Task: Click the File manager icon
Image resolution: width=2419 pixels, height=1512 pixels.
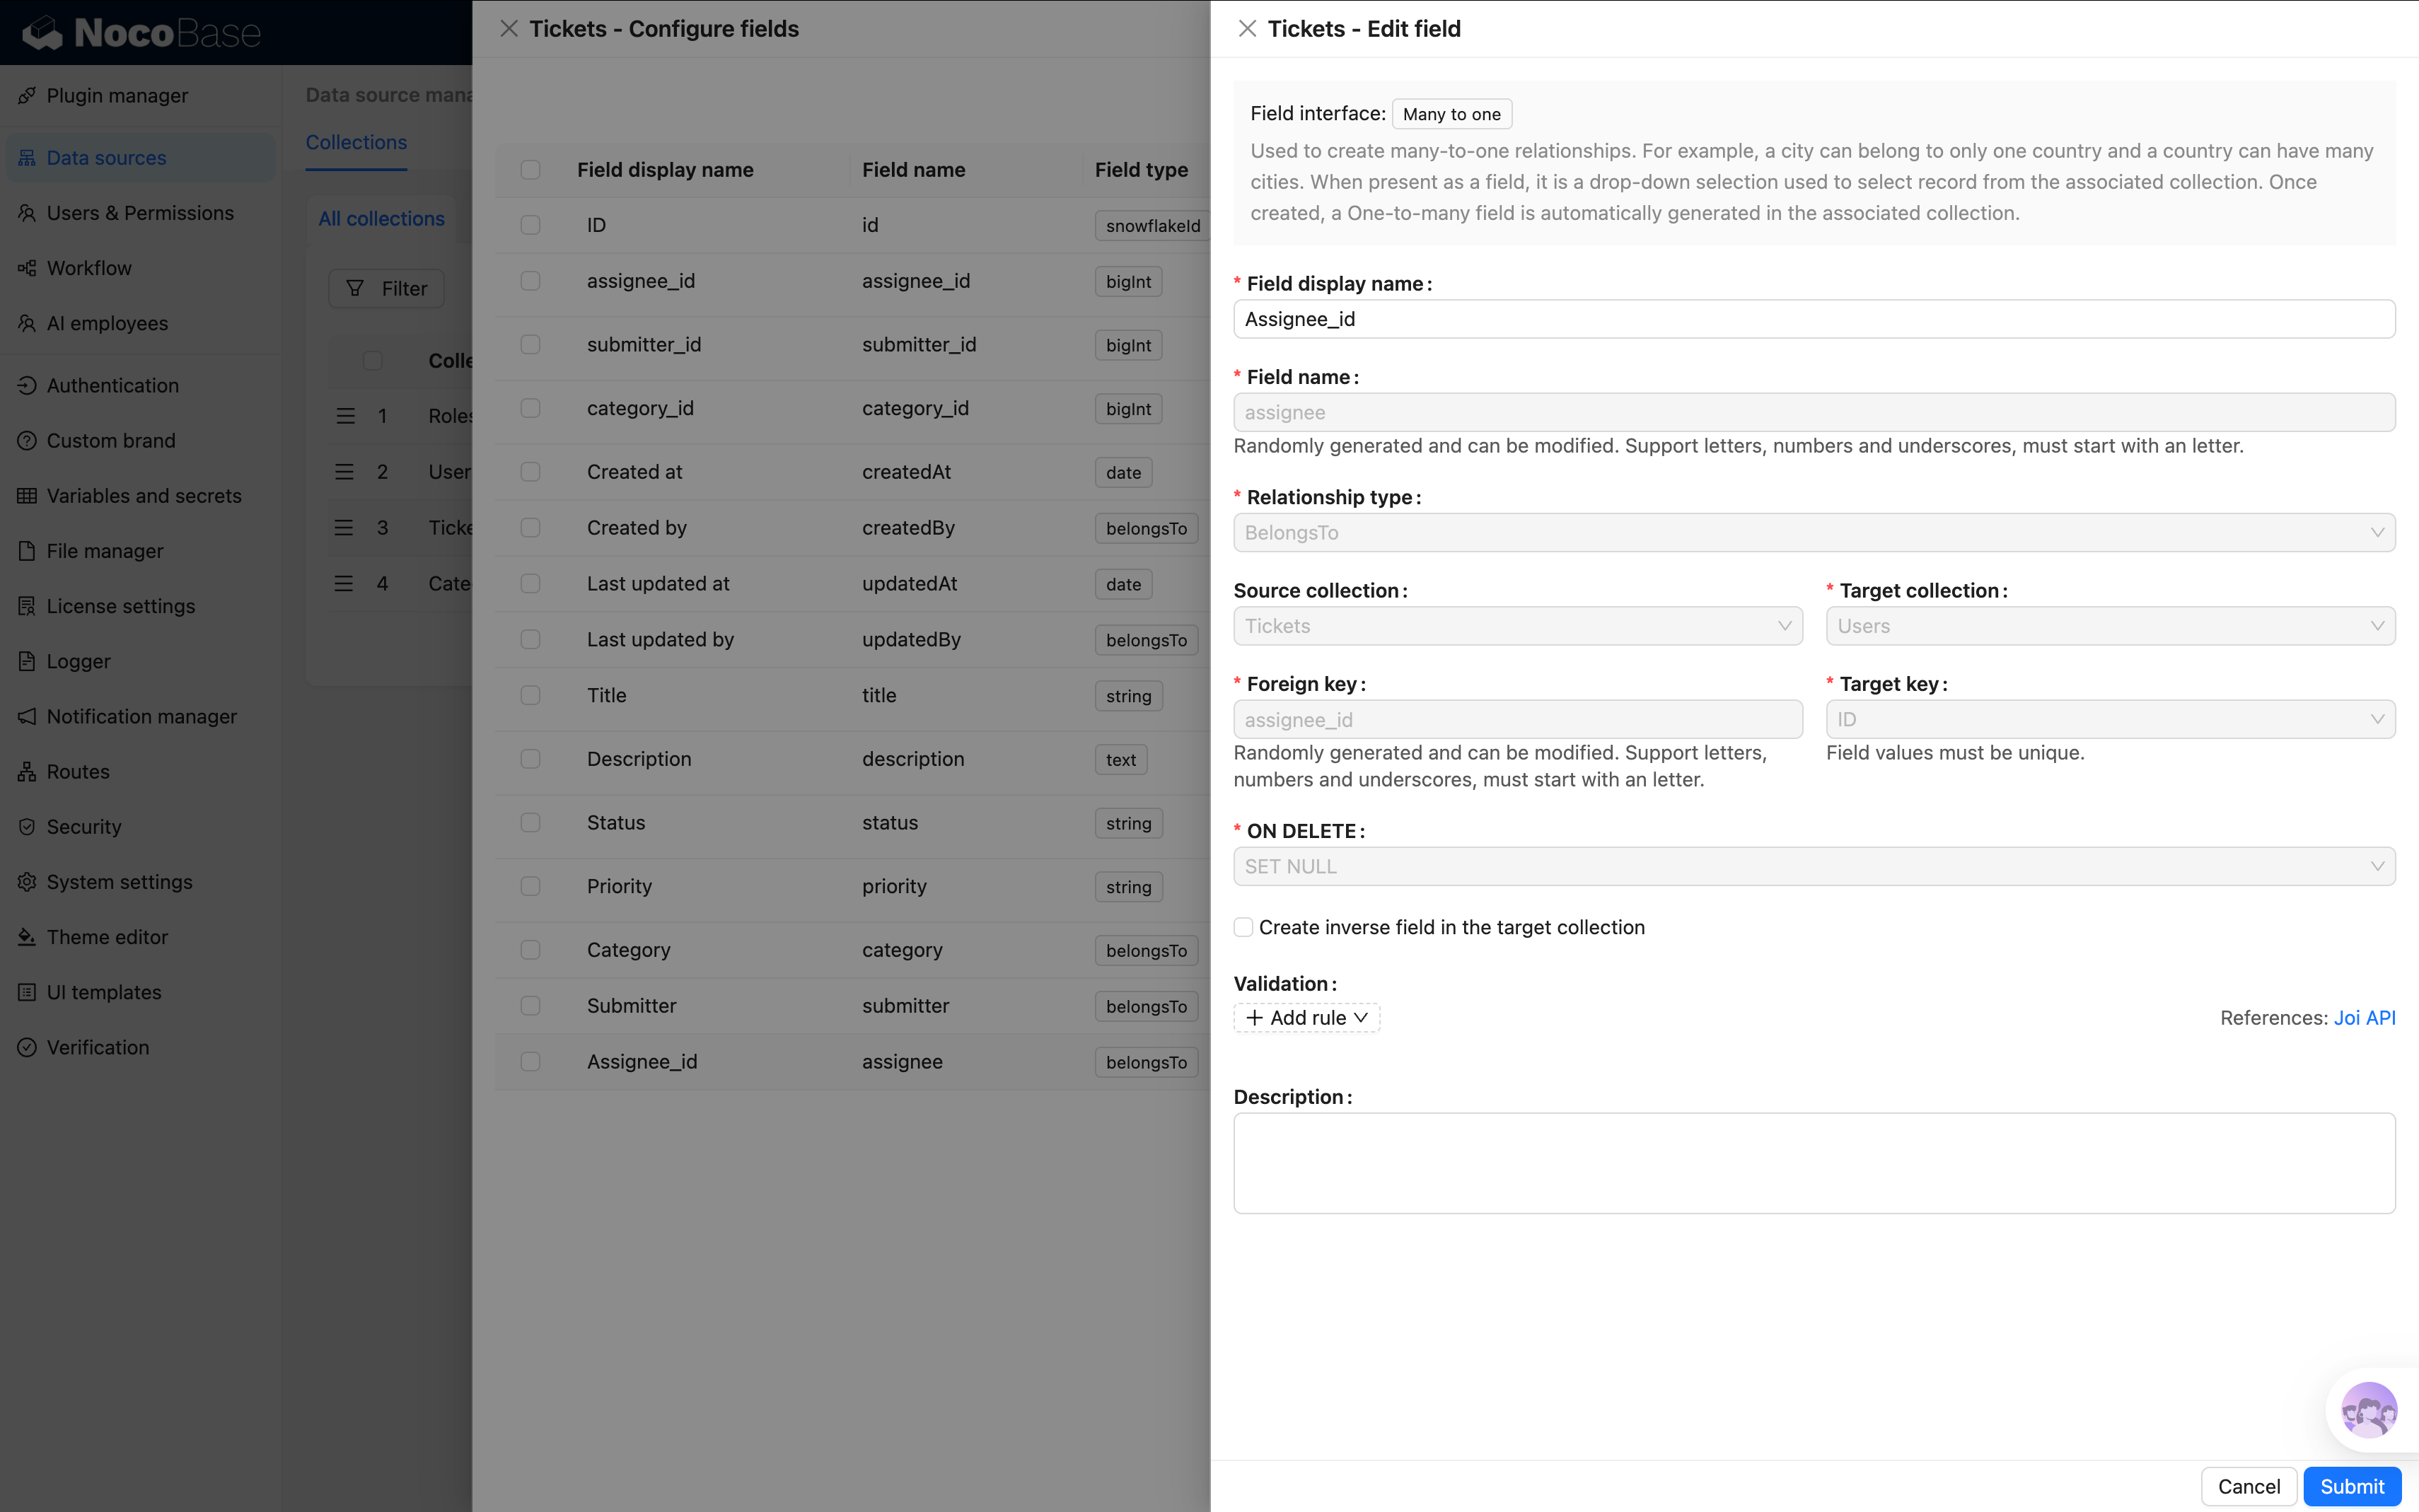Action: [x=27, y=551]
